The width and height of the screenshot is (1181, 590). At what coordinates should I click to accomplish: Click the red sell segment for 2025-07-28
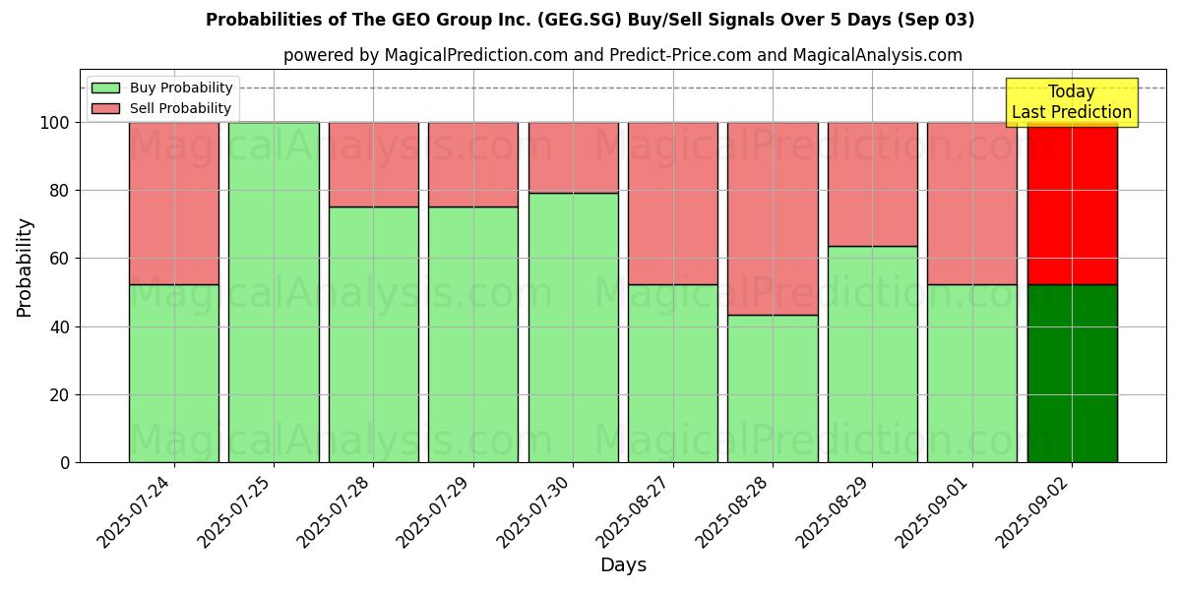[x=373, y=164]
